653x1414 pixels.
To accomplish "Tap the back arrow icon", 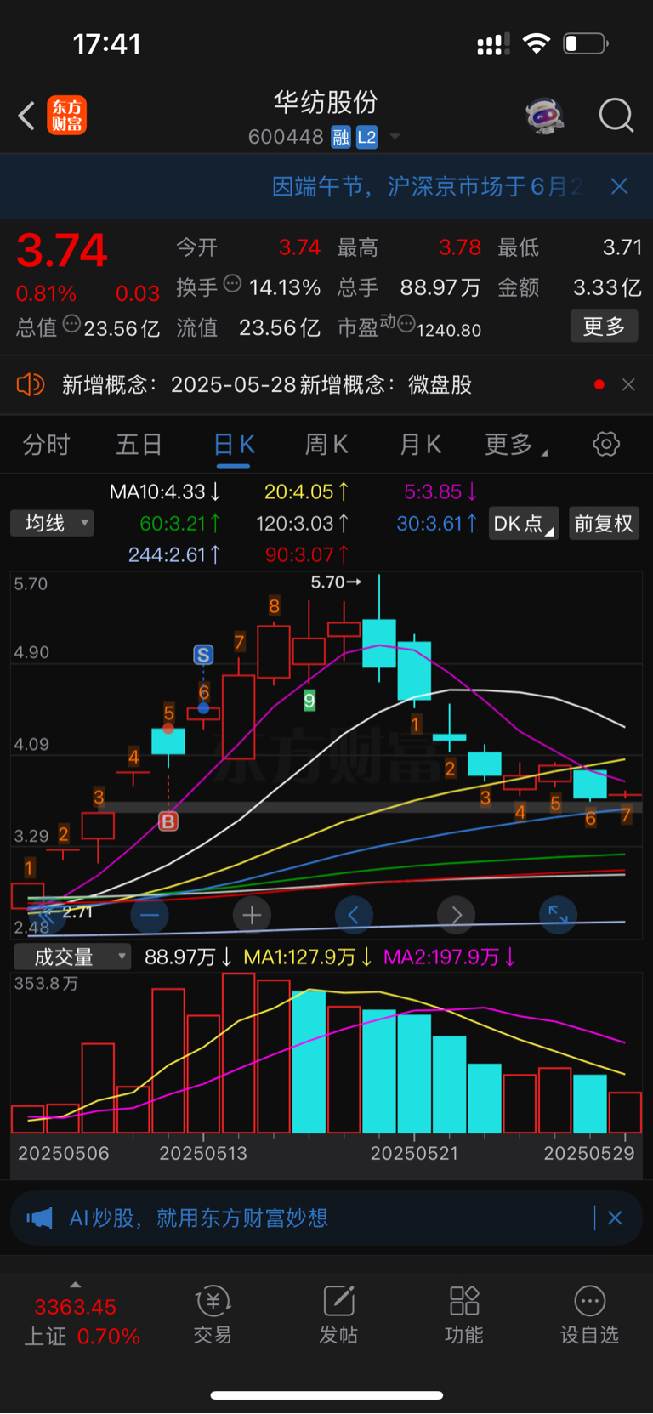I will [x=26, y=116].
